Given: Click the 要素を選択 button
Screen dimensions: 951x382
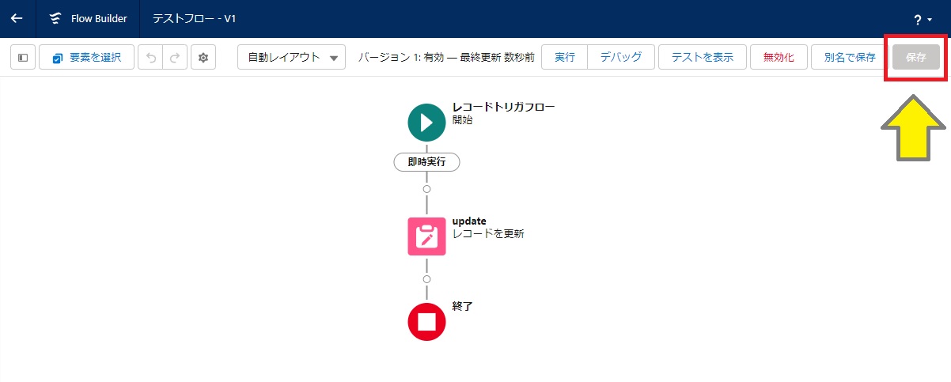Looking at the screenshot, I should point(86,58).
